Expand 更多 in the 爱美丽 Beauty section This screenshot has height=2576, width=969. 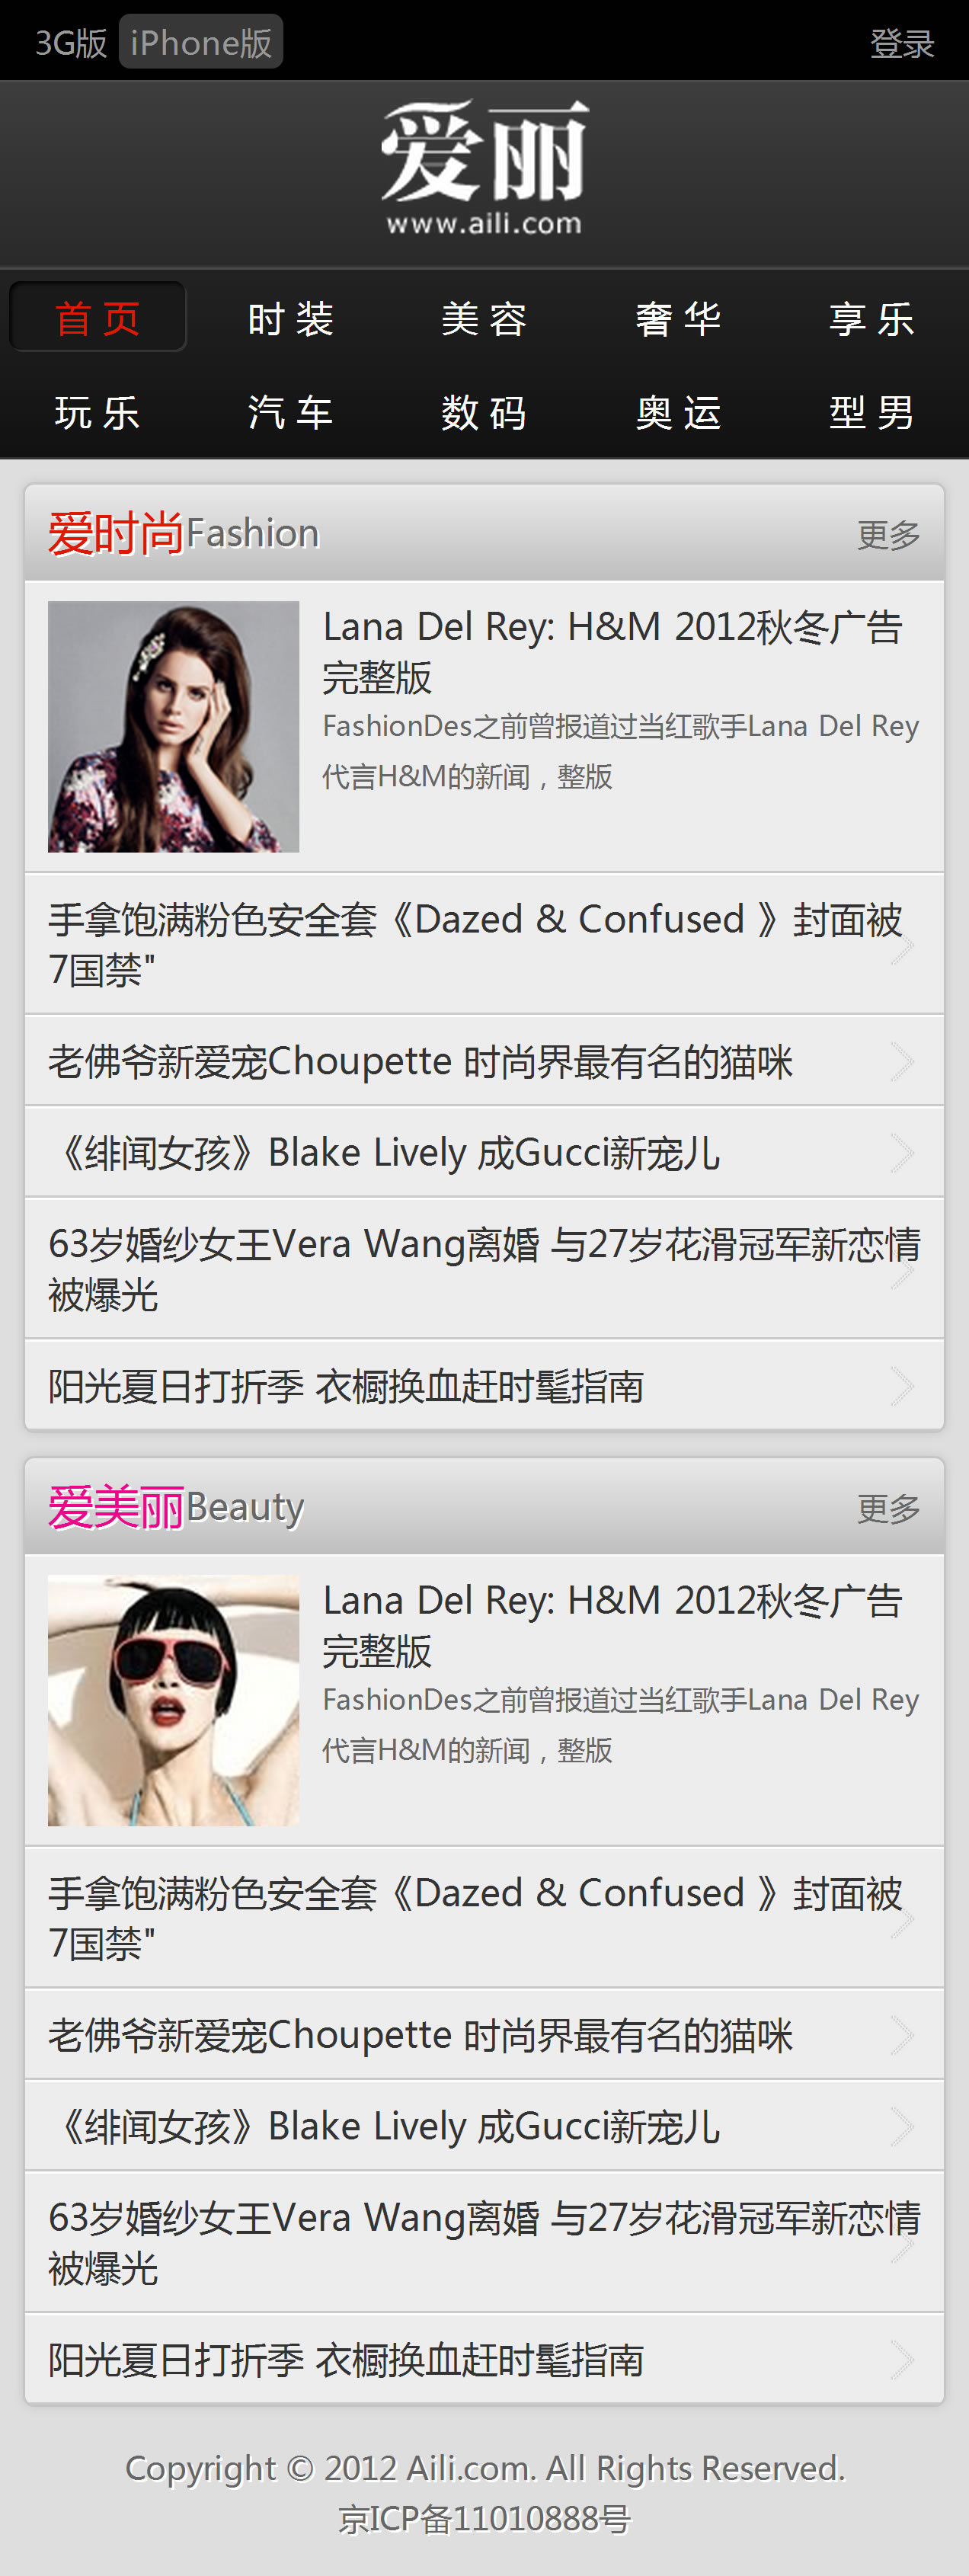(888, 1508)
